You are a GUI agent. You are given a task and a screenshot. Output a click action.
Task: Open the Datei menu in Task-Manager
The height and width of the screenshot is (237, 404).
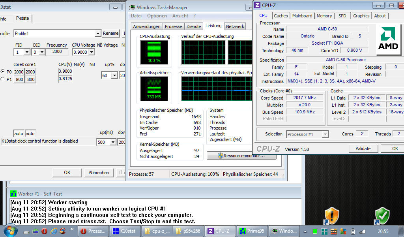(136, 16)
